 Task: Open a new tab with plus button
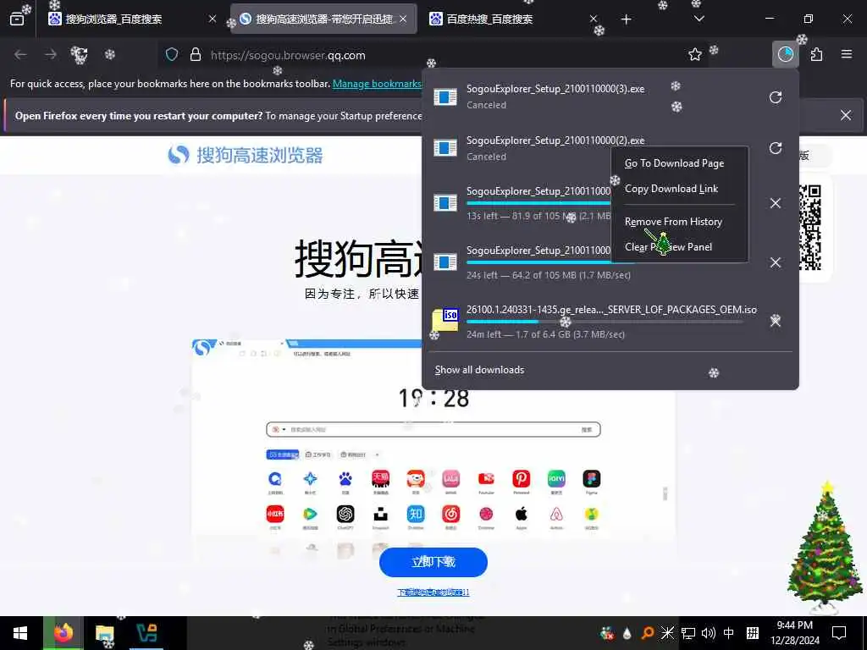pyautogui.click(x=626, y=19)
